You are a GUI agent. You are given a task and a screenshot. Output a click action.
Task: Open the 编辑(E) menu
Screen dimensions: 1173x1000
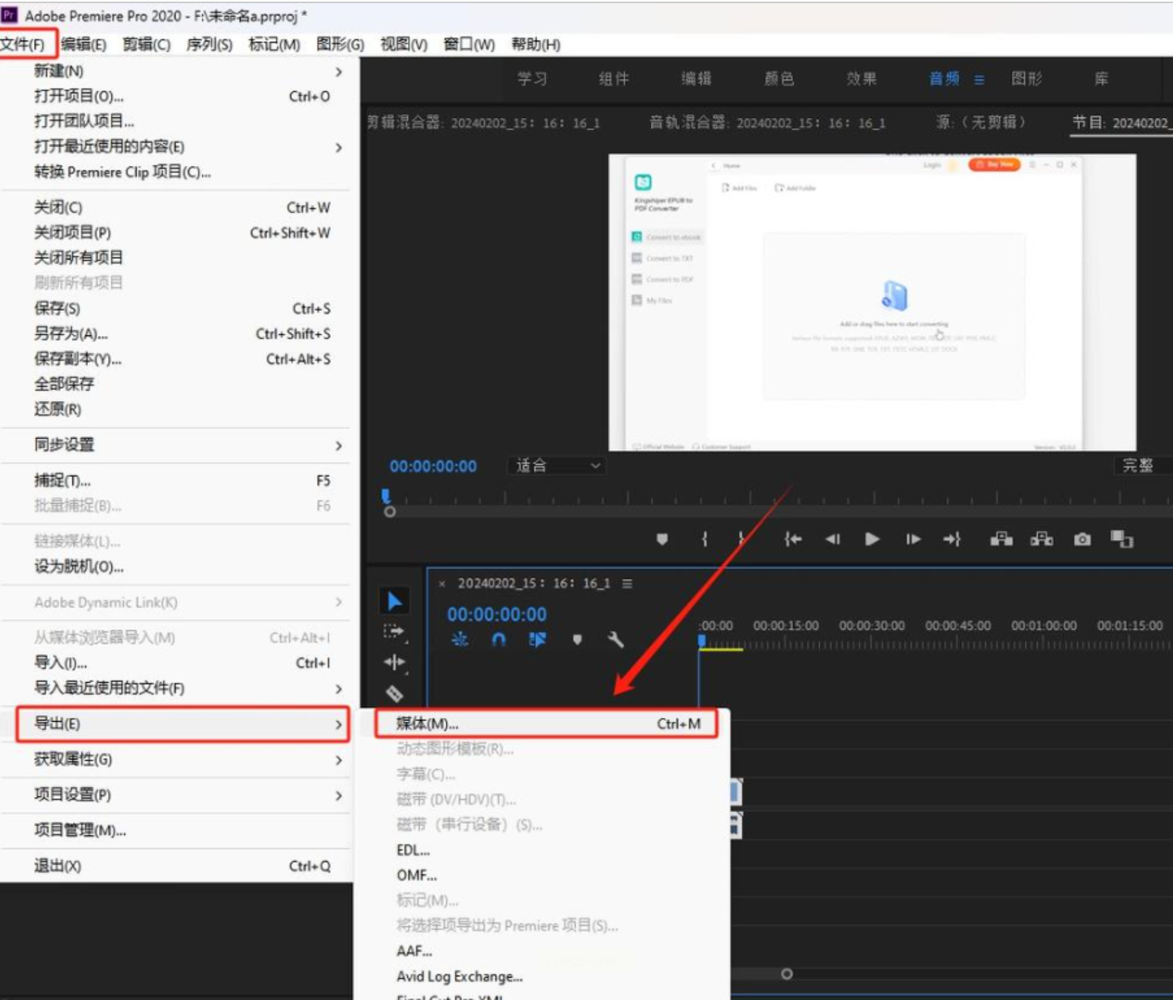point(84,44)
